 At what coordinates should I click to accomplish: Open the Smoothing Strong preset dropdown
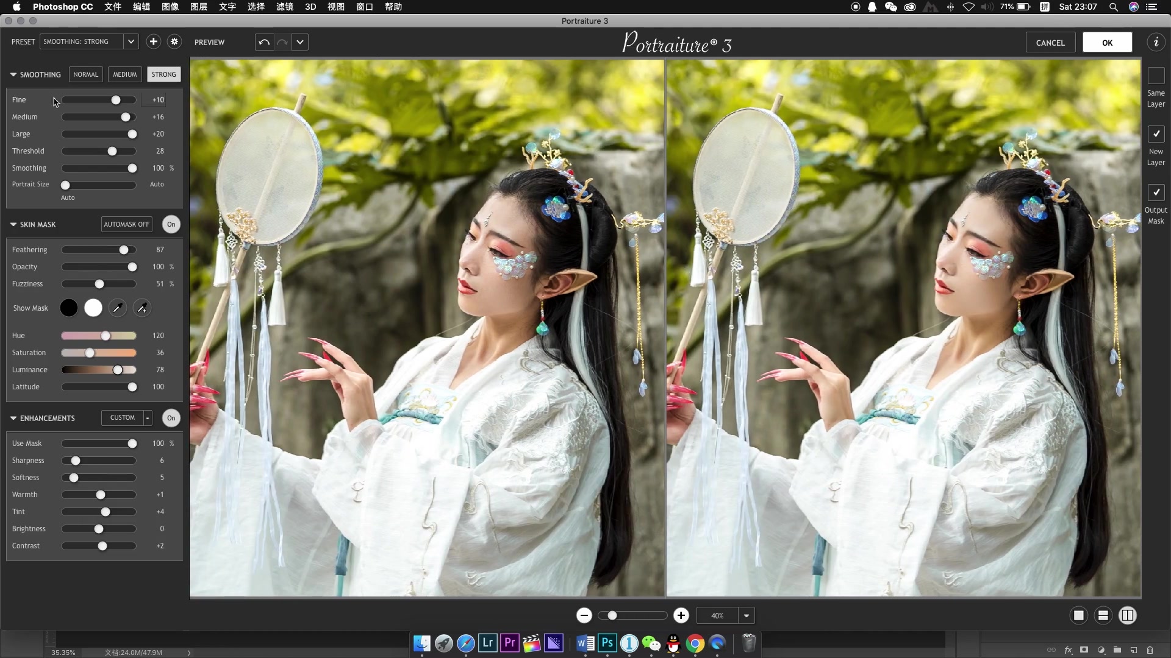(x=131, y=41)
